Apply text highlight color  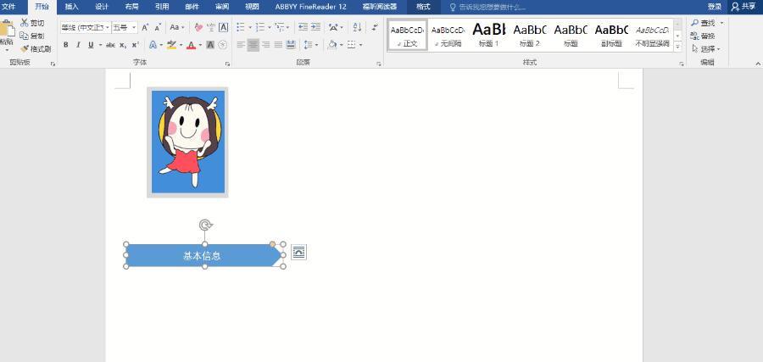[171, 45]
